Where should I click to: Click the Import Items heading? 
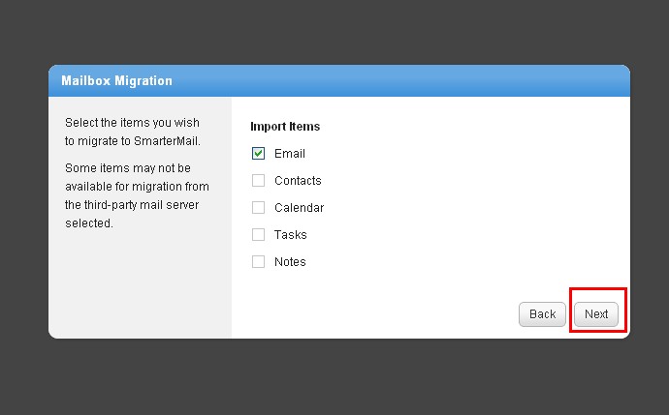[285, 126]
